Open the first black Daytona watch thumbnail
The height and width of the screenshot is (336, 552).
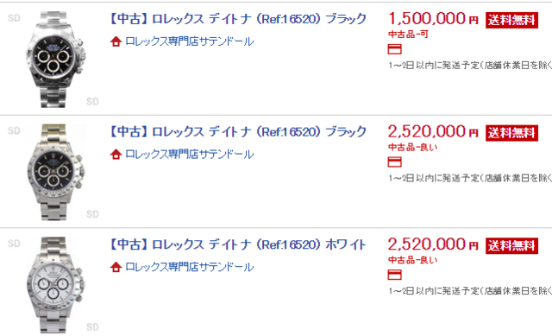55,60
